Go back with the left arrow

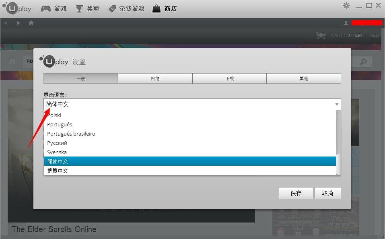coord(5,23)
